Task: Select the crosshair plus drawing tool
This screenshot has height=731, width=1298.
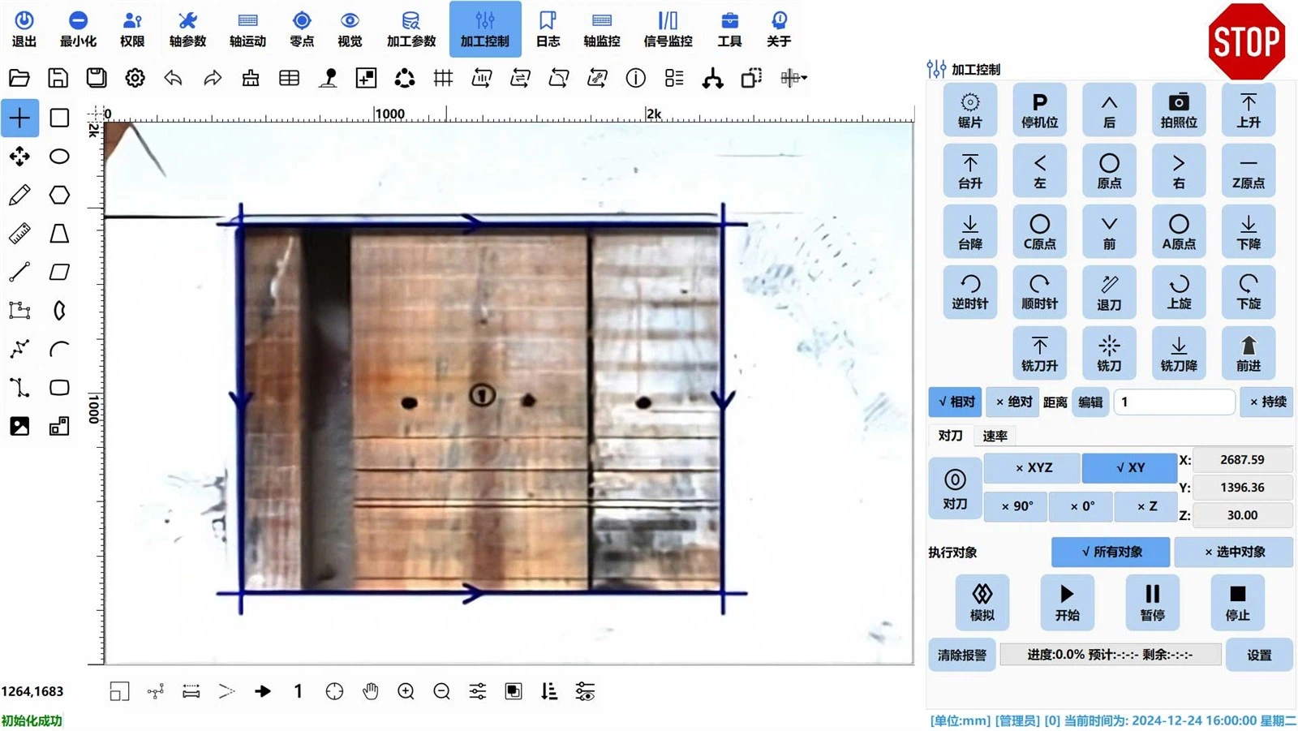Action: (x=19, y=118)
